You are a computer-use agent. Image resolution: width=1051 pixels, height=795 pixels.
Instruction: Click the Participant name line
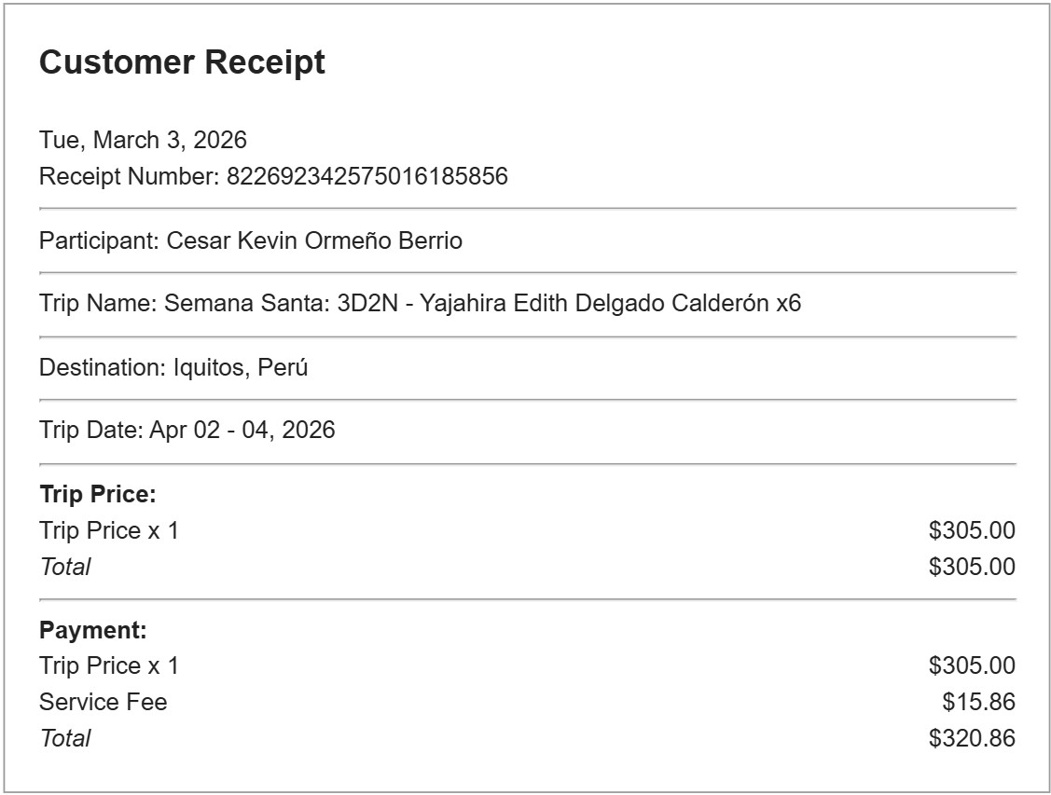250,240
